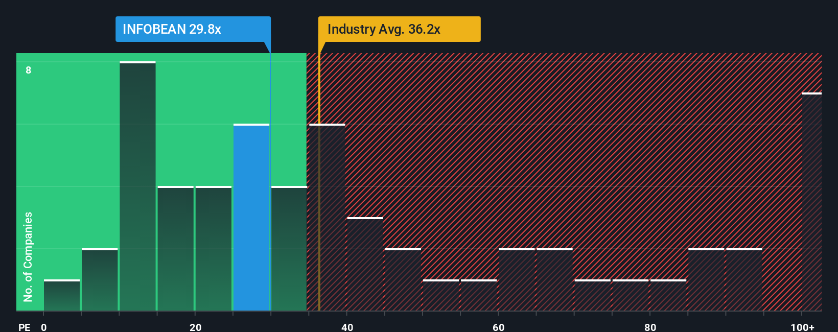Click the x-axis label 0

pos(44,327)
